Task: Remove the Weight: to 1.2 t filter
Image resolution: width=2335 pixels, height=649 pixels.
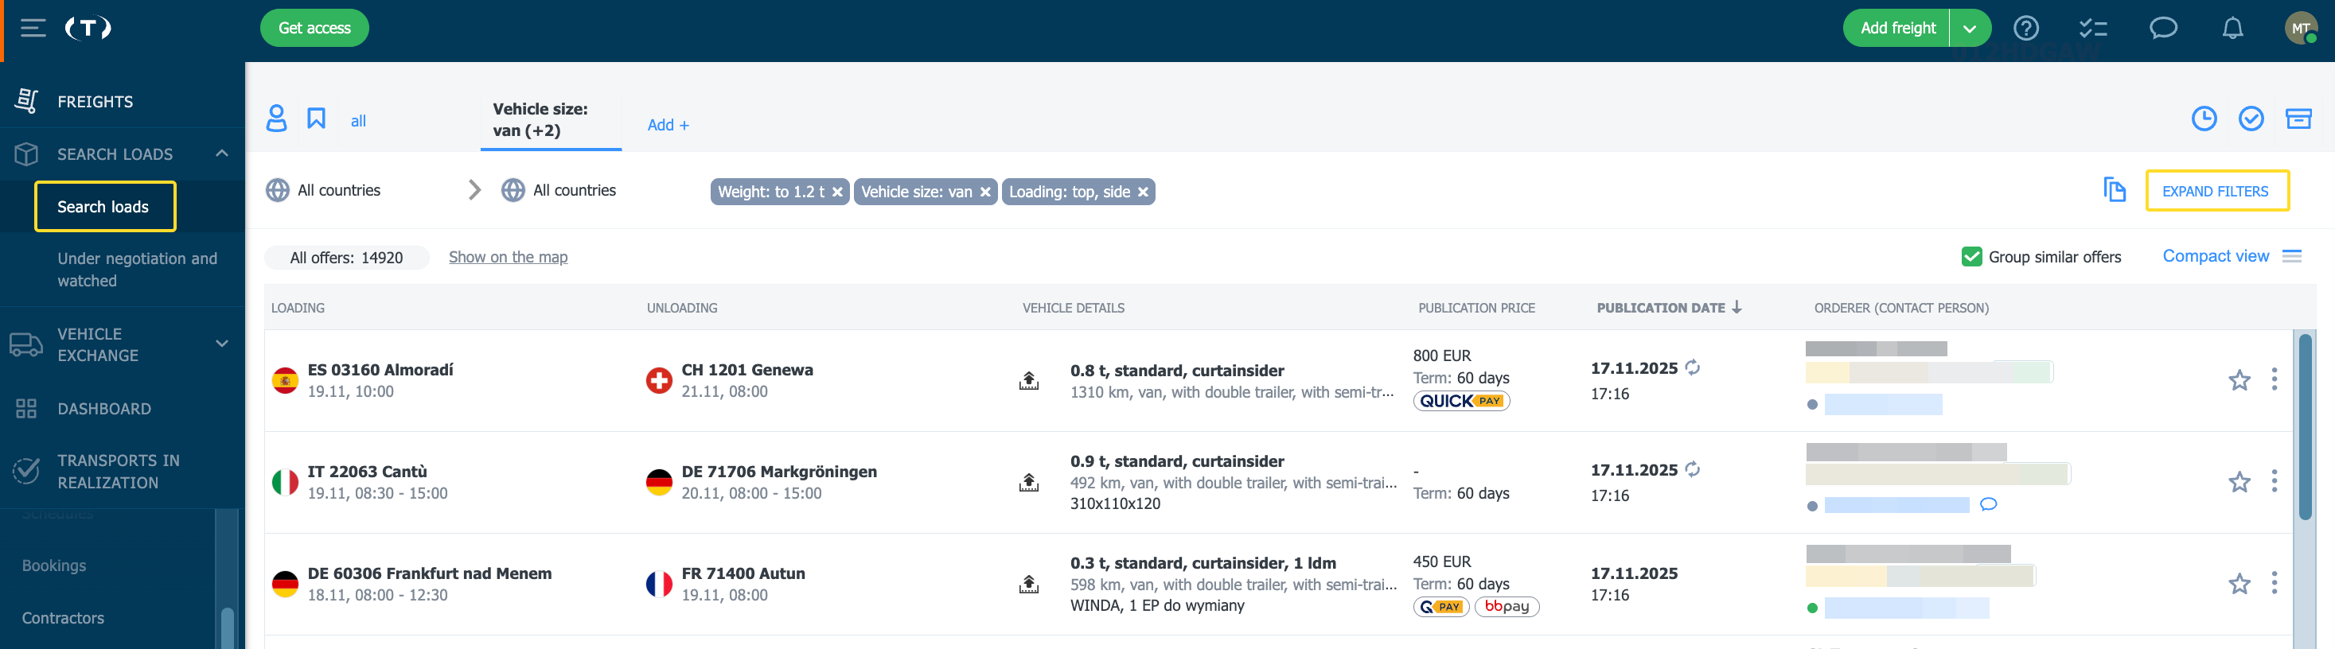Action: [x=837, y=192]
